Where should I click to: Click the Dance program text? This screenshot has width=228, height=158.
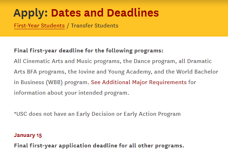[x=154, y=61]
